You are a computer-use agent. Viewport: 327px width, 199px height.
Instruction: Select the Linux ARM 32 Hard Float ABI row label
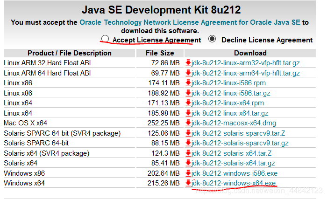click(47, 63)
